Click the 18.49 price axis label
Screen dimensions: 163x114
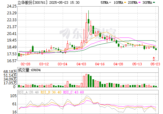coord(12,47)
